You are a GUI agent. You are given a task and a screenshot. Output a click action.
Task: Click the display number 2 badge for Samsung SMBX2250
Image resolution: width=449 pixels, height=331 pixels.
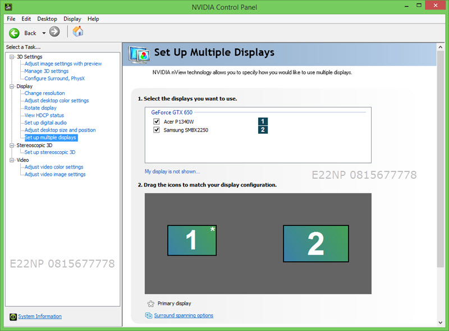point(263,130)
